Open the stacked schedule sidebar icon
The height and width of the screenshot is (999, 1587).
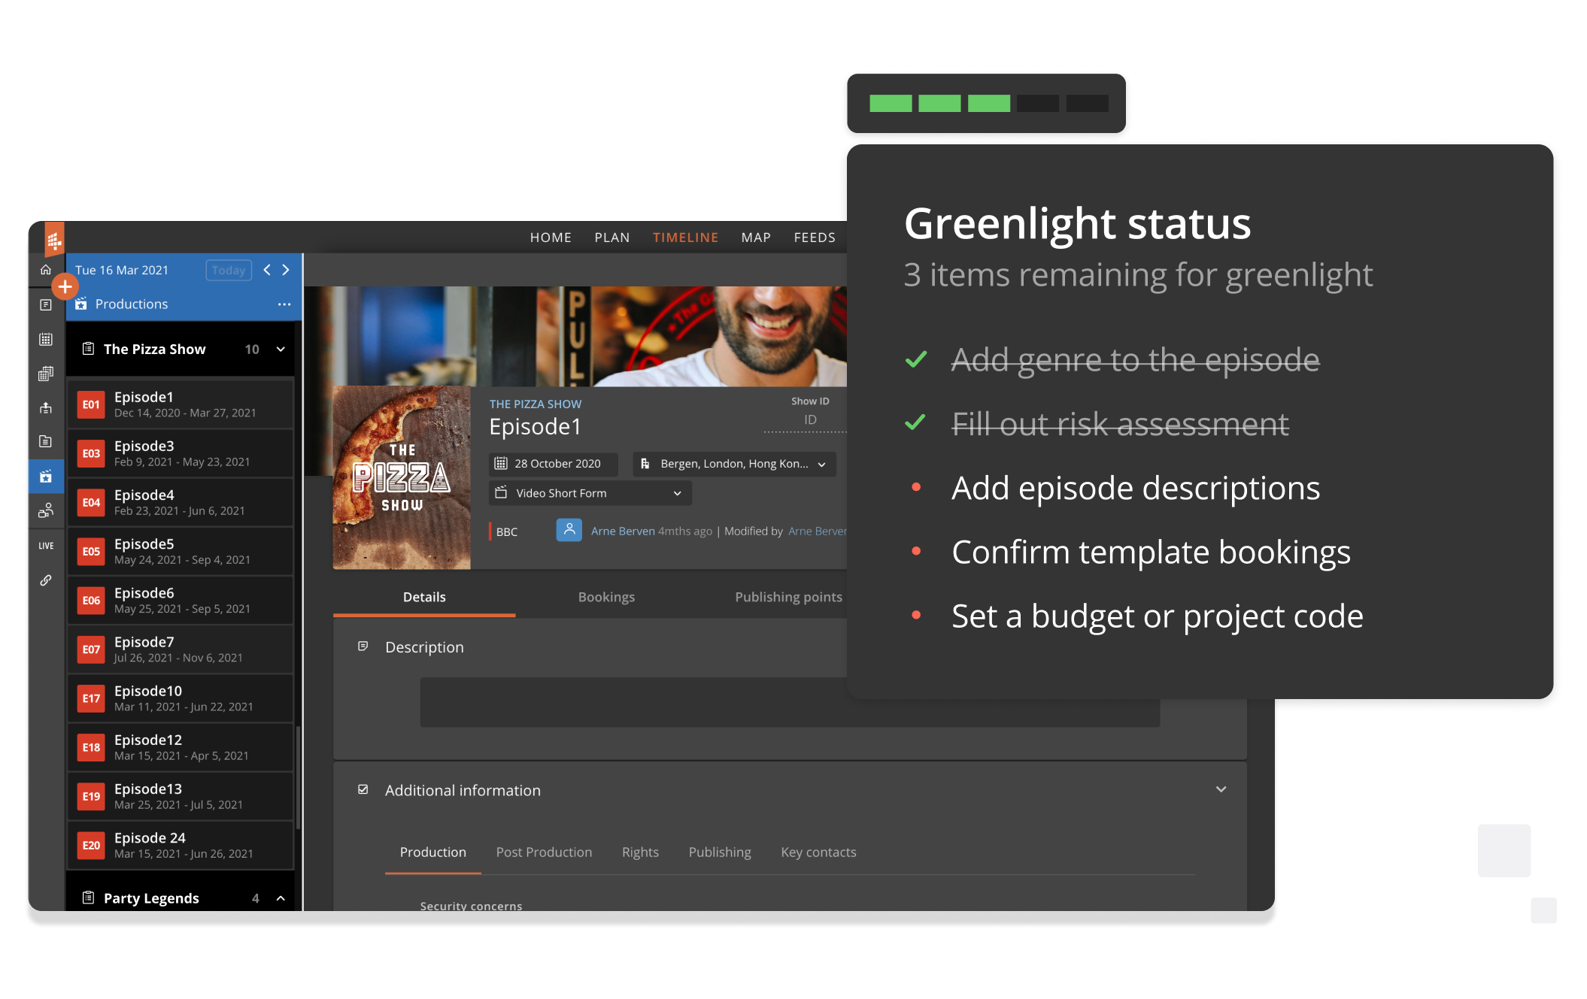click(x=46, y=374)
